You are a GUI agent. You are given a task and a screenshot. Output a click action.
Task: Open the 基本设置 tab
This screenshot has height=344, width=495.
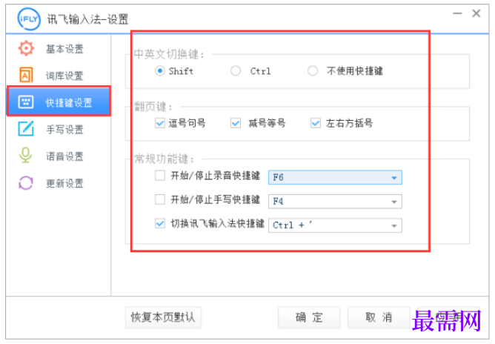(x=64, y=50)
